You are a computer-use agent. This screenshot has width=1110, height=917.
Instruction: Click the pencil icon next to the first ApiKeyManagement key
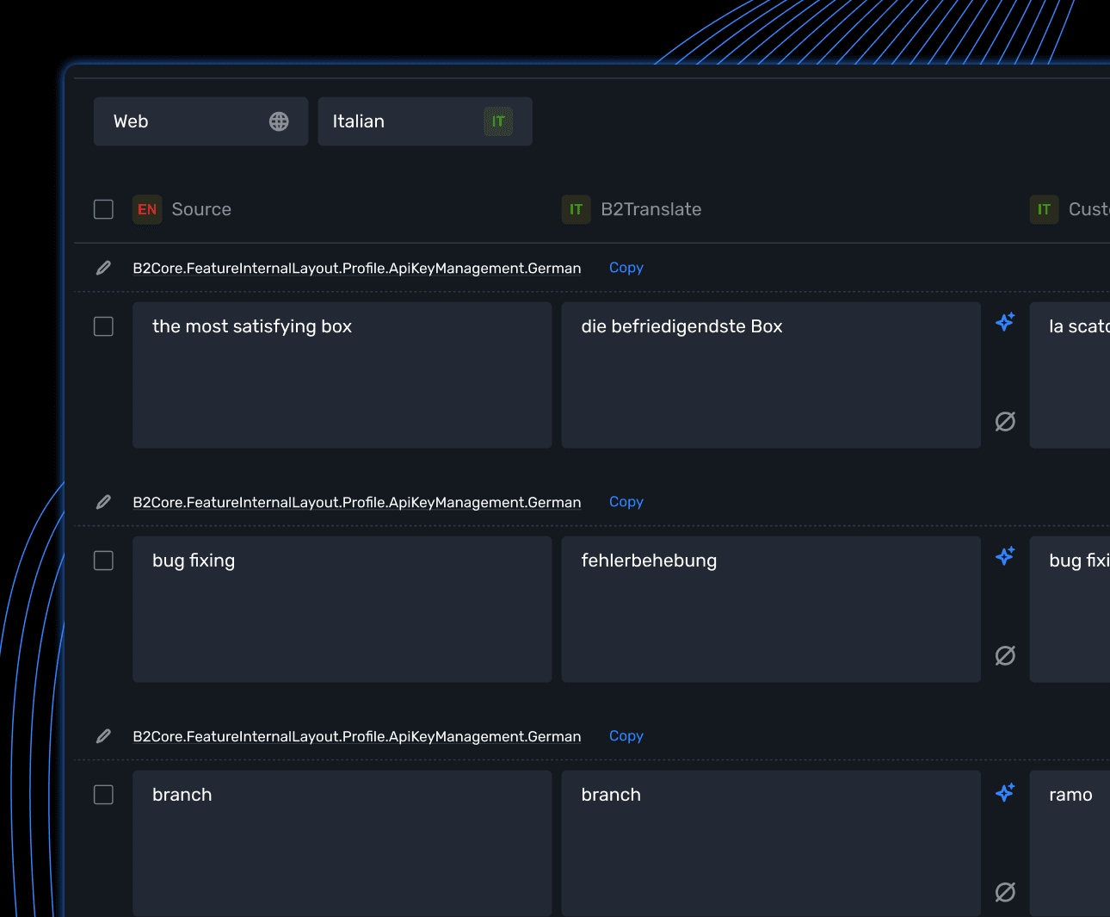(103, 268)
